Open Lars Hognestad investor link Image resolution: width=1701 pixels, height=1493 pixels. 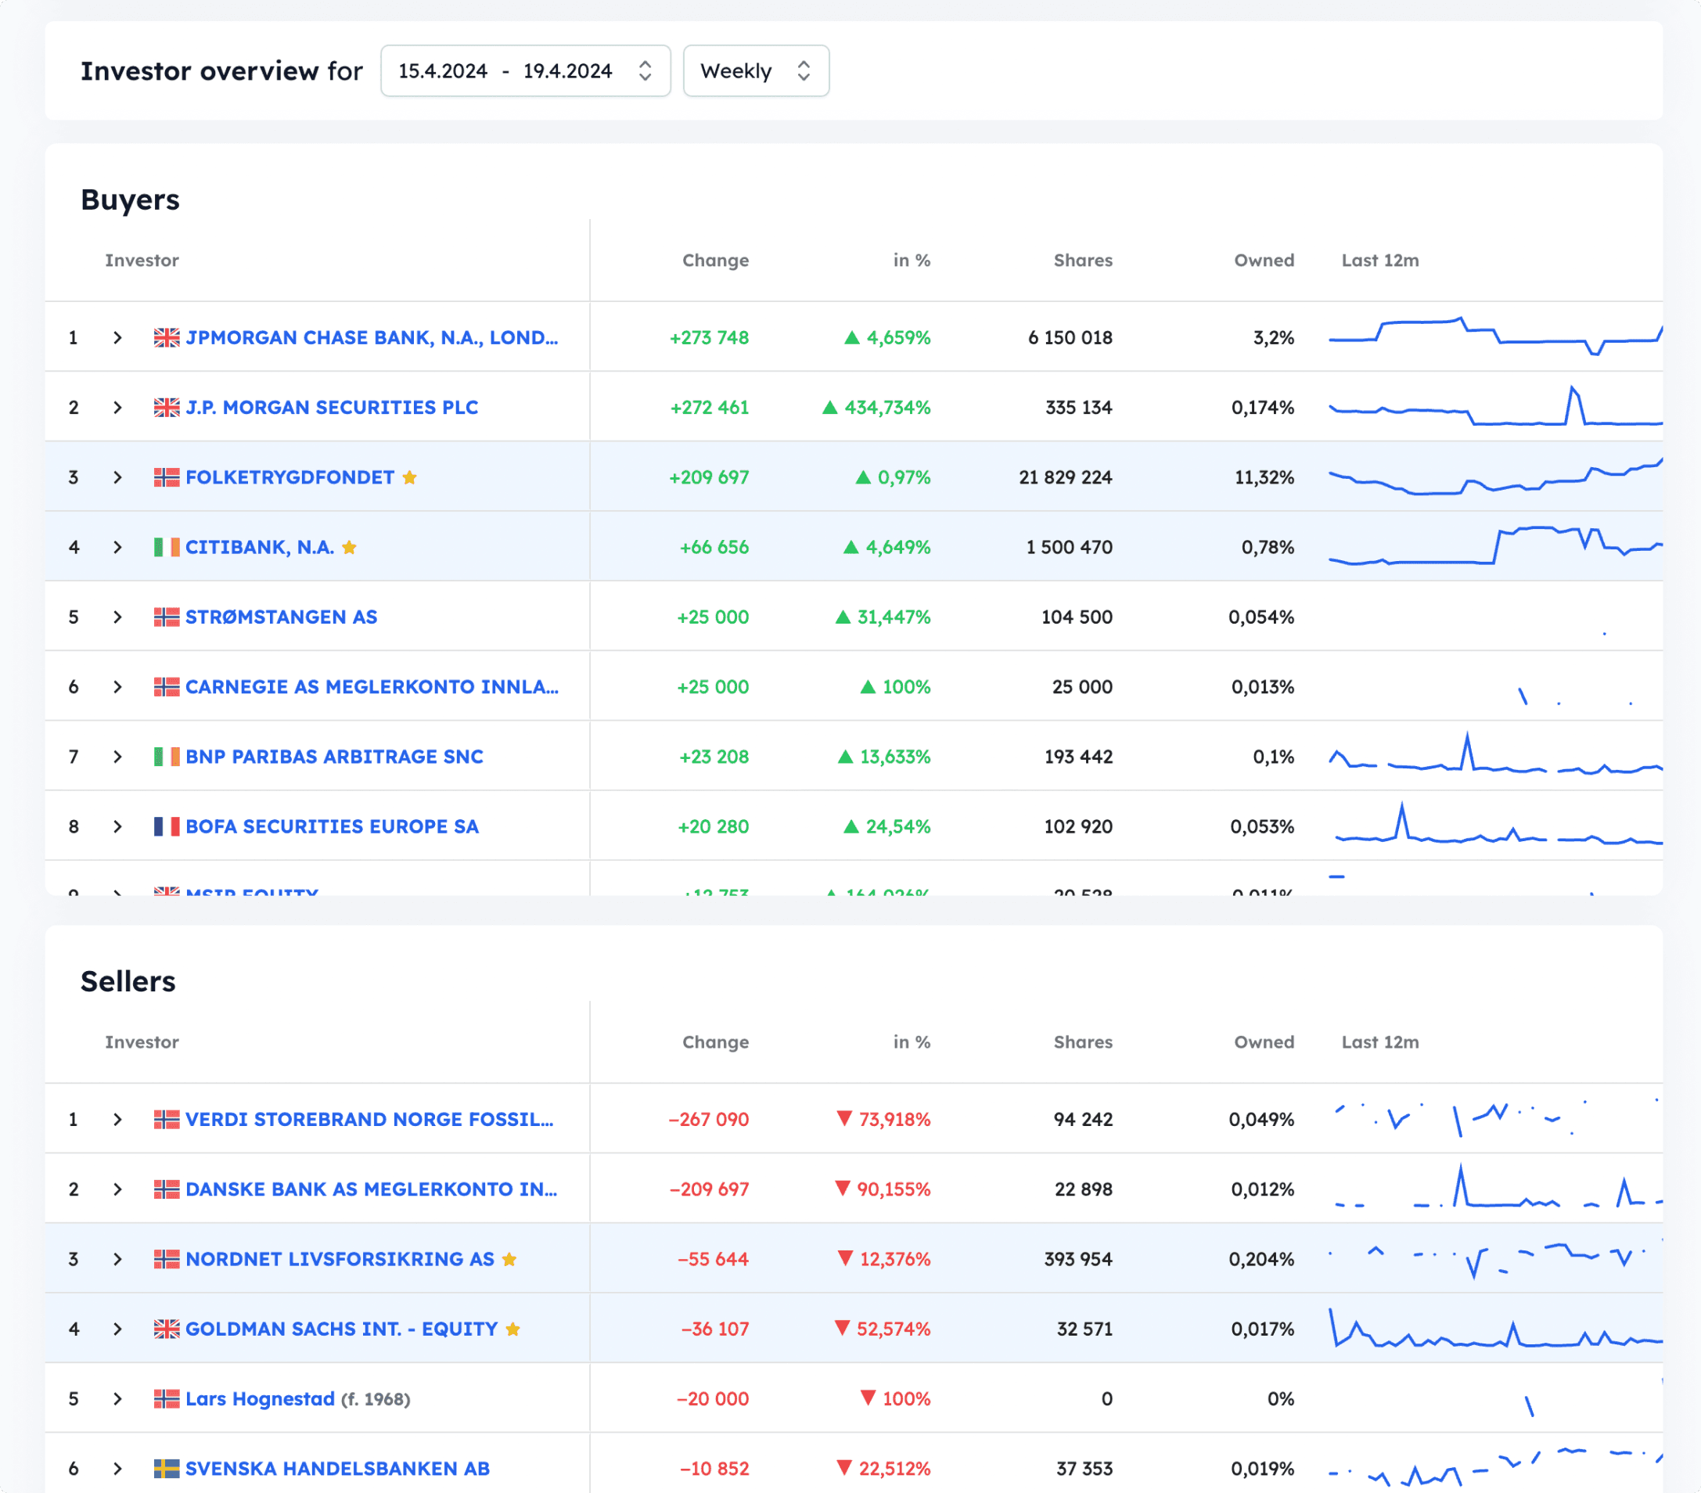click(x=260, y=1400)
